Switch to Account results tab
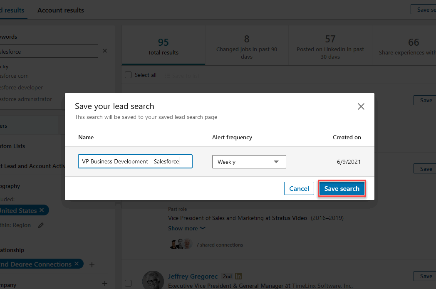 point(61,10)
